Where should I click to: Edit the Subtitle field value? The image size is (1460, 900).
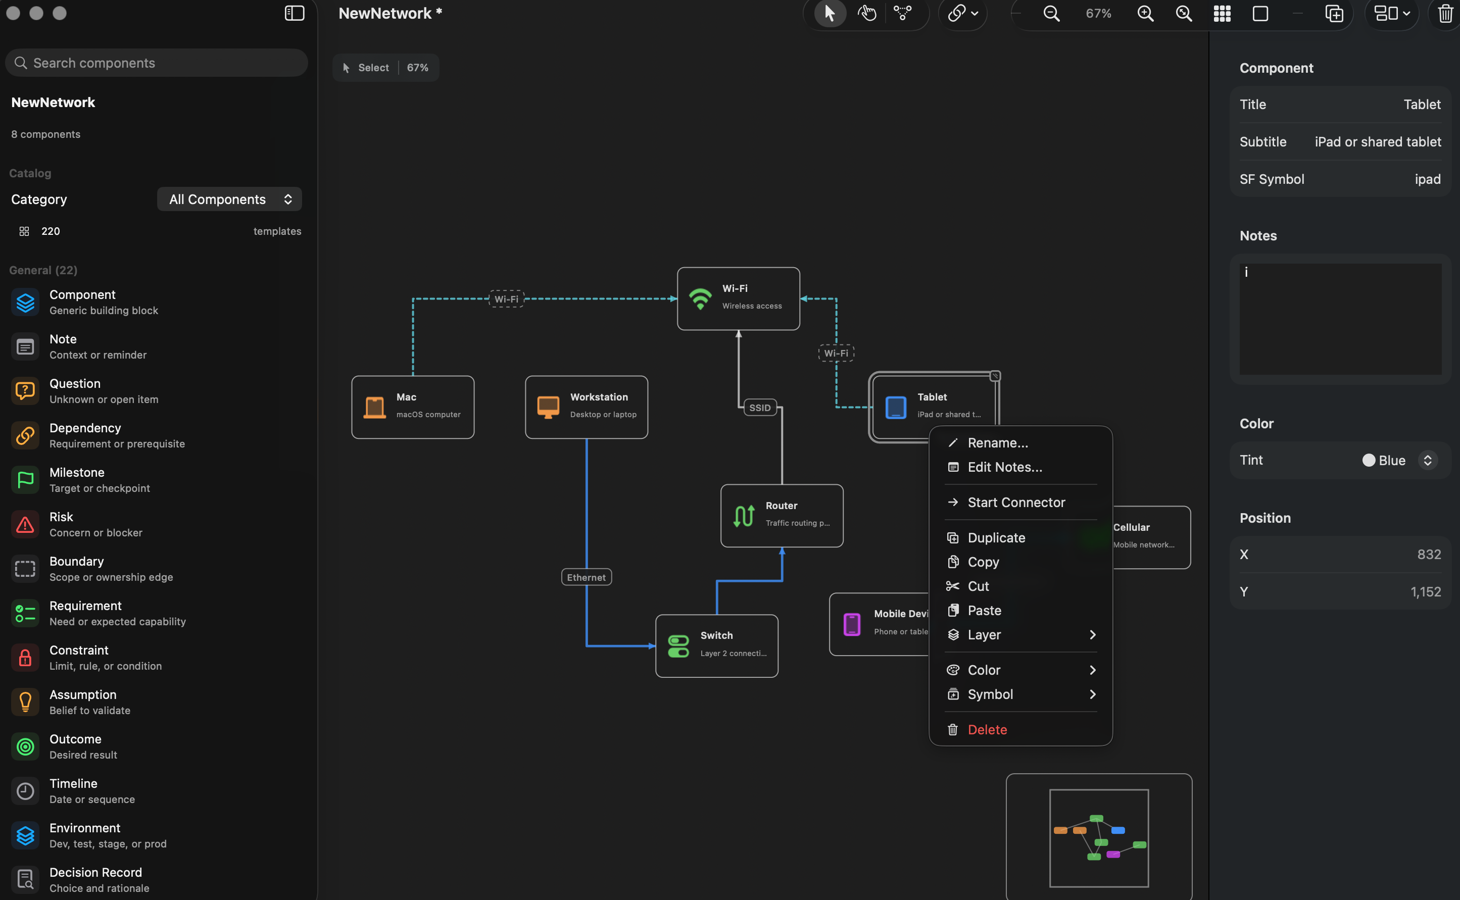coord(1378,141)
